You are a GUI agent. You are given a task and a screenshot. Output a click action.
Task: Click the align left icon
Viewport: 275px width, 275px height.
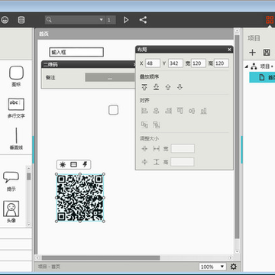tap(144, 111)
